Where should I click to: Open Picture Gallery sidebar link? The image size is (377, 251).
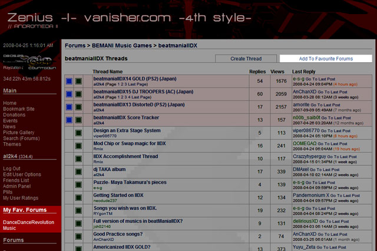pyautogui.click(x=19, y=132)
